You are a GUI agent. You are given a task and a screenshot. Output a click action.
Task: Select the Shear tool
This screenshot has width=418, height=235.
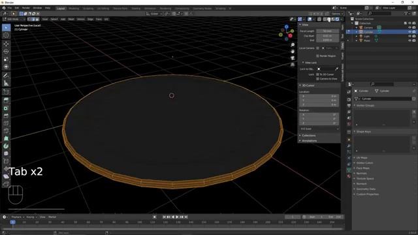tap(6, 176)
